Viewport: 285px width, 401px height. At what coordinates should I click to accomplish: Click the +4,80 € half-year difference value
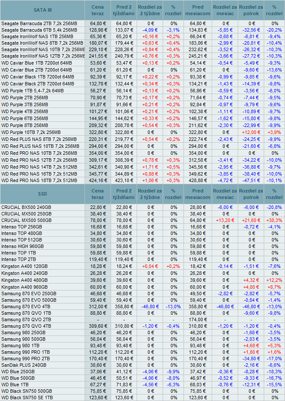[251, 287]
